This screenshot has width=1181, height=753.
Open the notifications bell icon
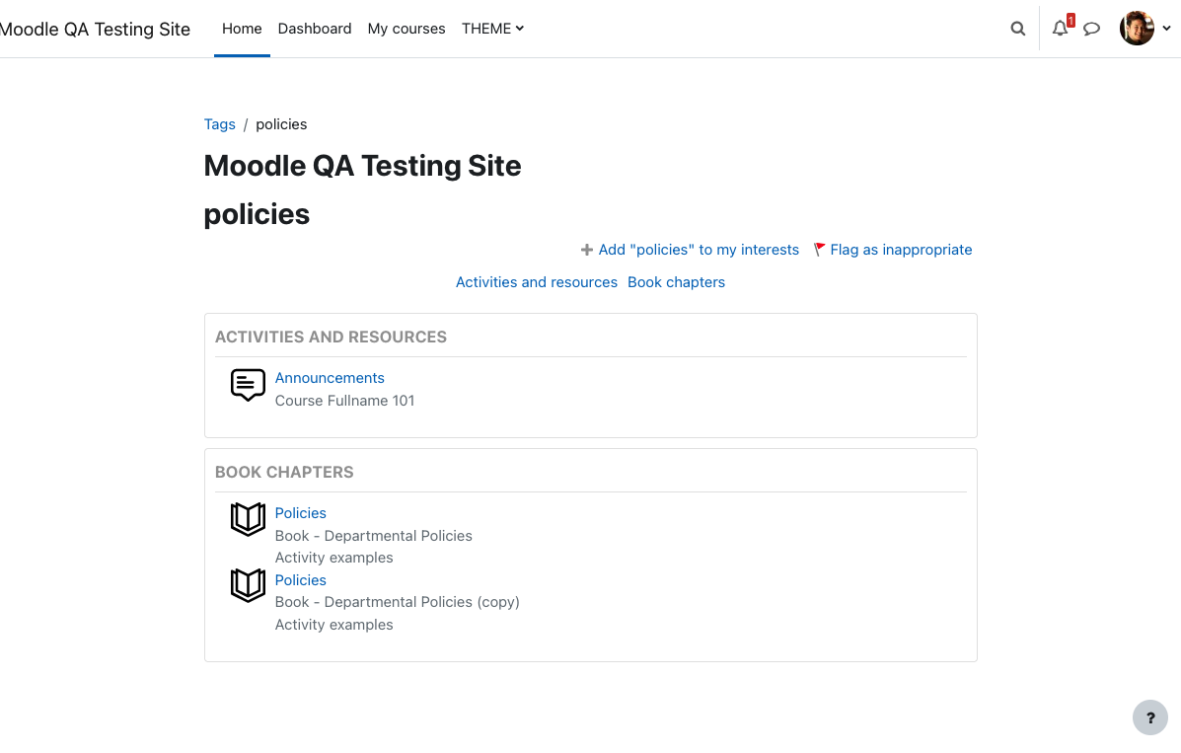pos(1060,29)
